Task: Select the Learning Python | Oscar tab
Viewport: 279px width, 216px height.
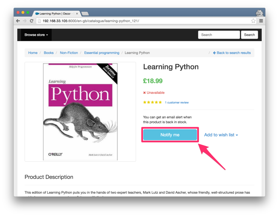Action: (x=56, y=14)
